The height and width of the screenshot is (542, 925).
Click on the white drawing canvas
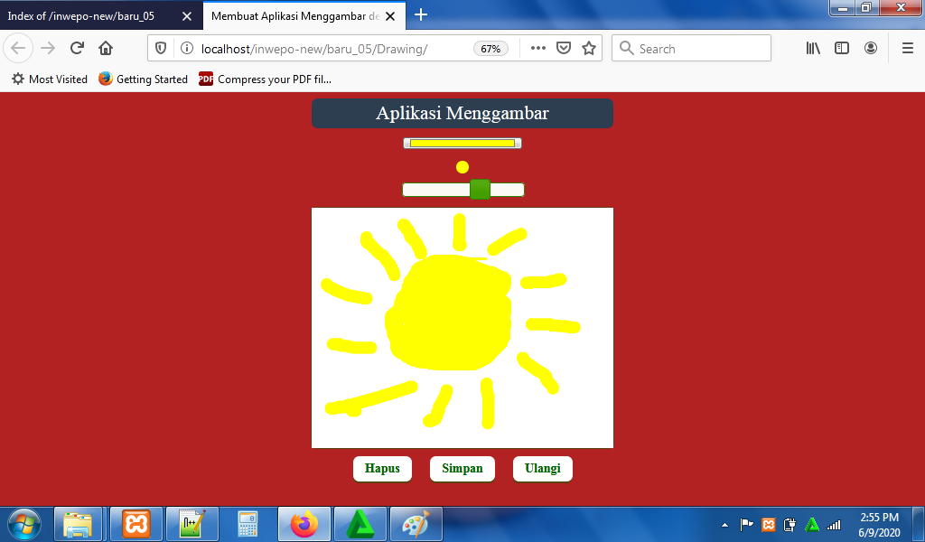pyautogui.click(x=462, y=328)
